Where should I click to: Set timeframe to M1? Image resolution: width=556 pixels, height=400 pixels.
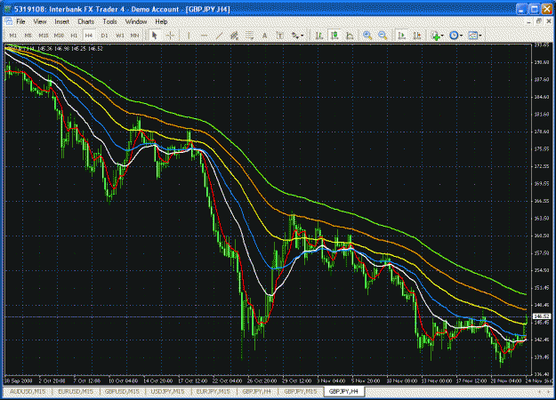pyautogui.click(x=13, y=36)
